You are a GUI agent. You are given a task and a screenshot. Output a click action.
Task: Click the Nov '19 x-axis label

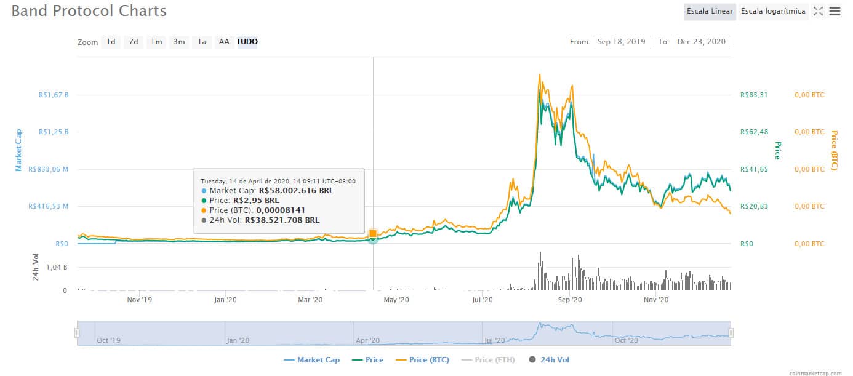point(139,300)
